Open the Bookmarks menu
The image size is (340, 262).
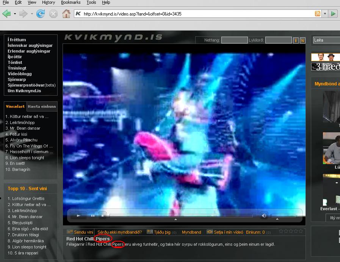[x=71, y=2]
